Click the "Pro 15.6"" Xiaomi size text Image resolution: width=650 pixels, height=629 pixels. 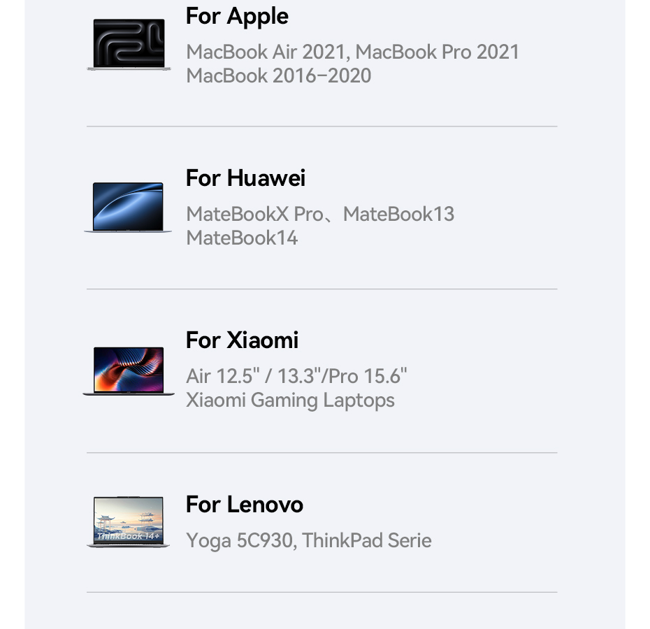pos(368,376)
